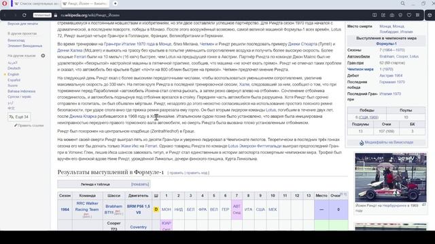Open language settings gear in sidebar
Image resolution: width=435 pixels, height=244 pixels.
(43, 56)
